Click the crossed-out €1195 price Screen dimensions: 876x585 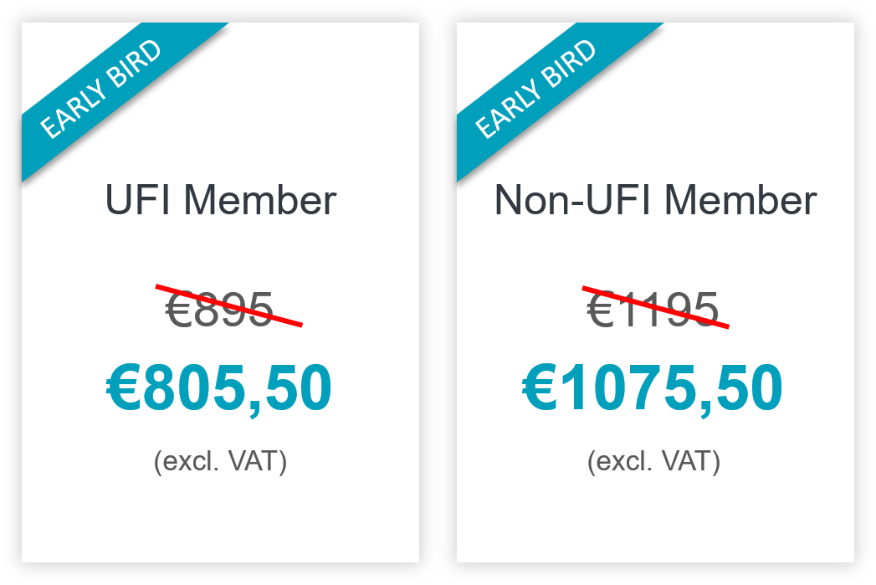pyautogui.click(x=653, y=310)
